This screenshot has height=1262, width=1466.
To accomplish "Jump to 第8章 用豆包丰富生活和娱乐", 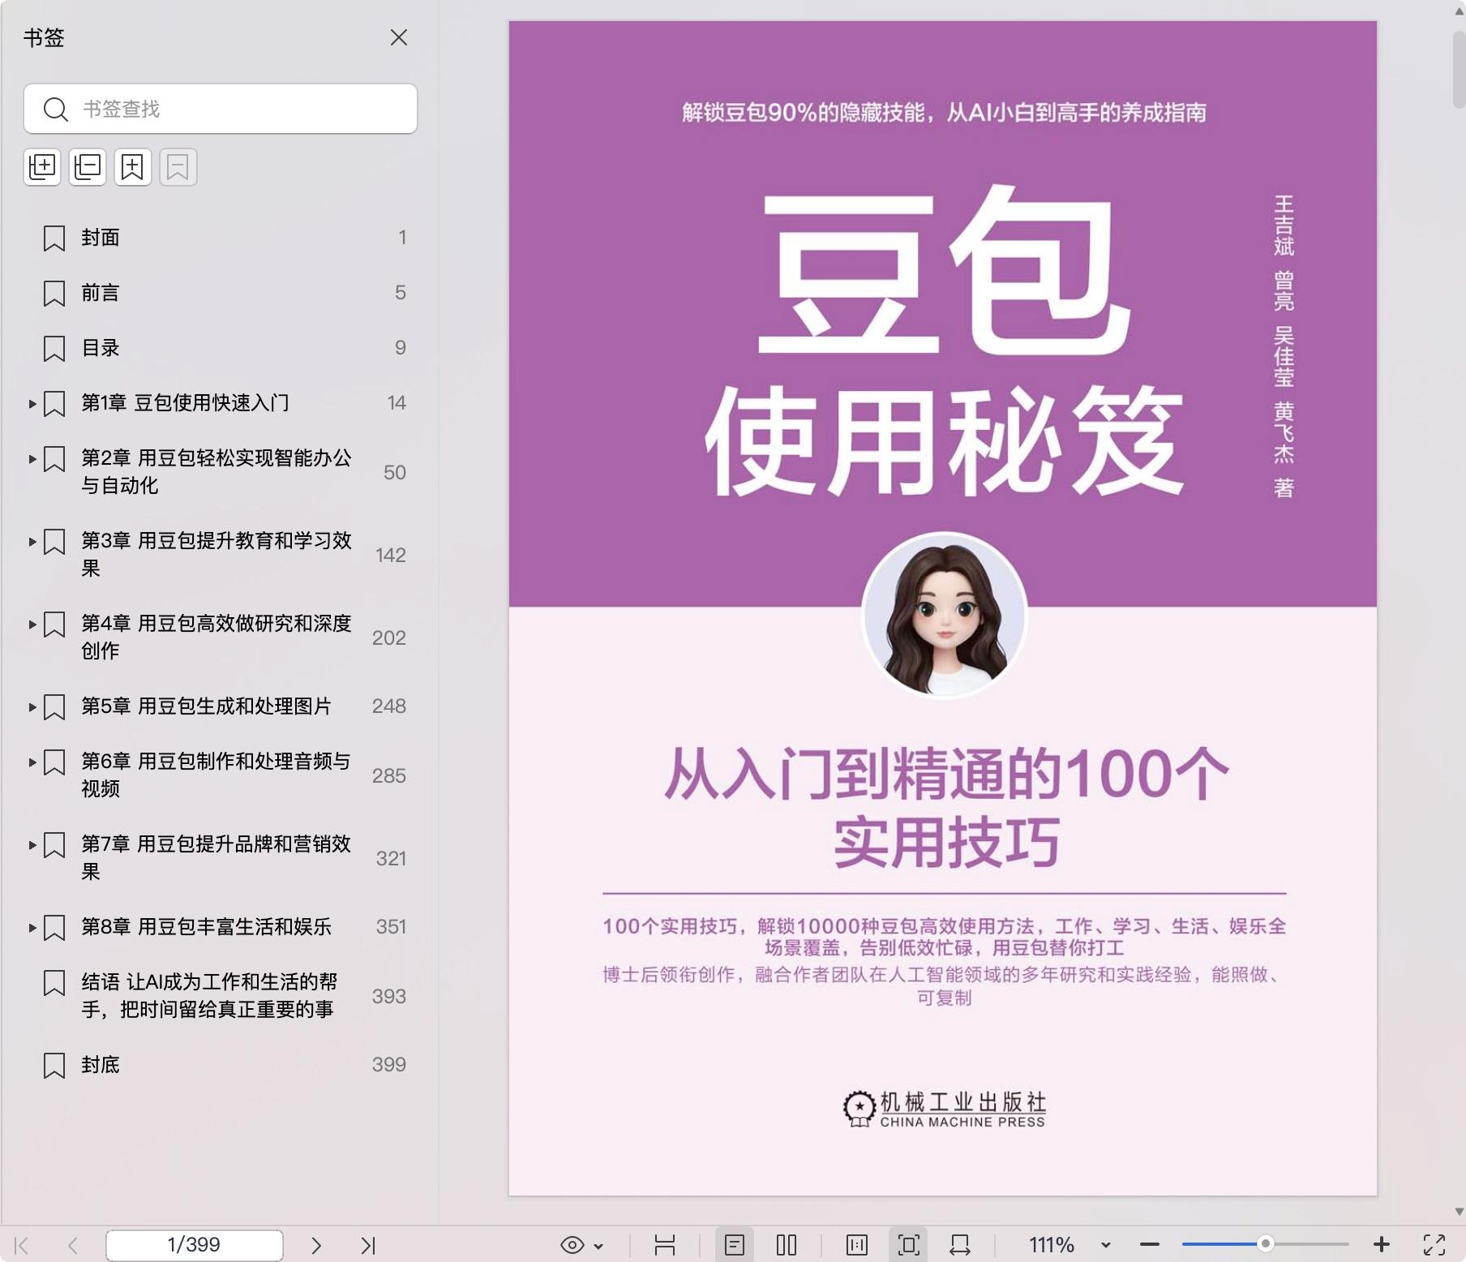I will [x=206, y=927].
